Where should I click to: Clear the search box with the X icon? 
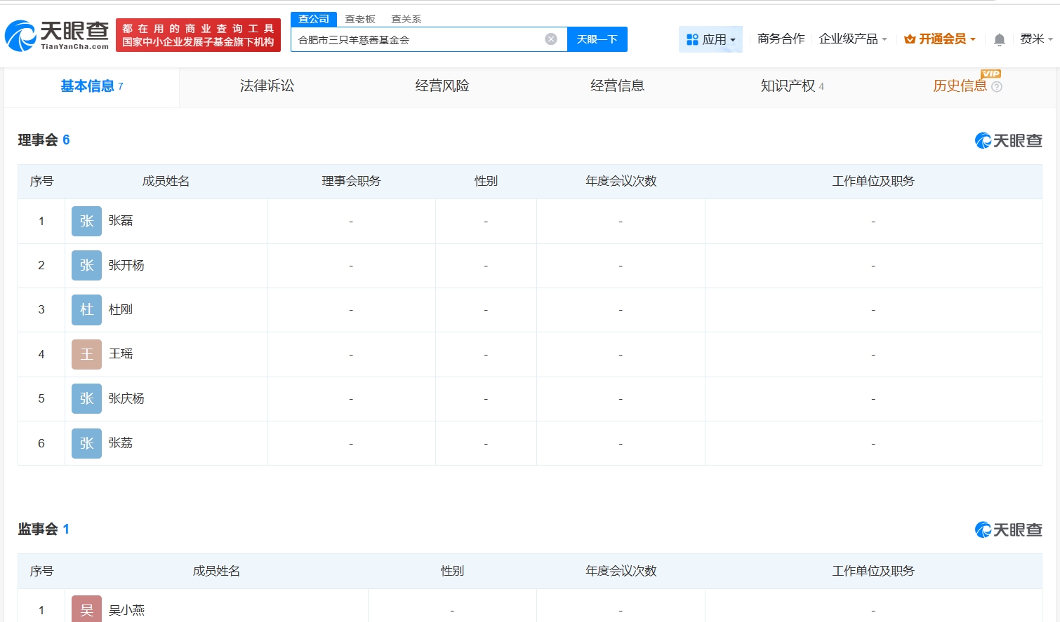(x=551, y=39)
